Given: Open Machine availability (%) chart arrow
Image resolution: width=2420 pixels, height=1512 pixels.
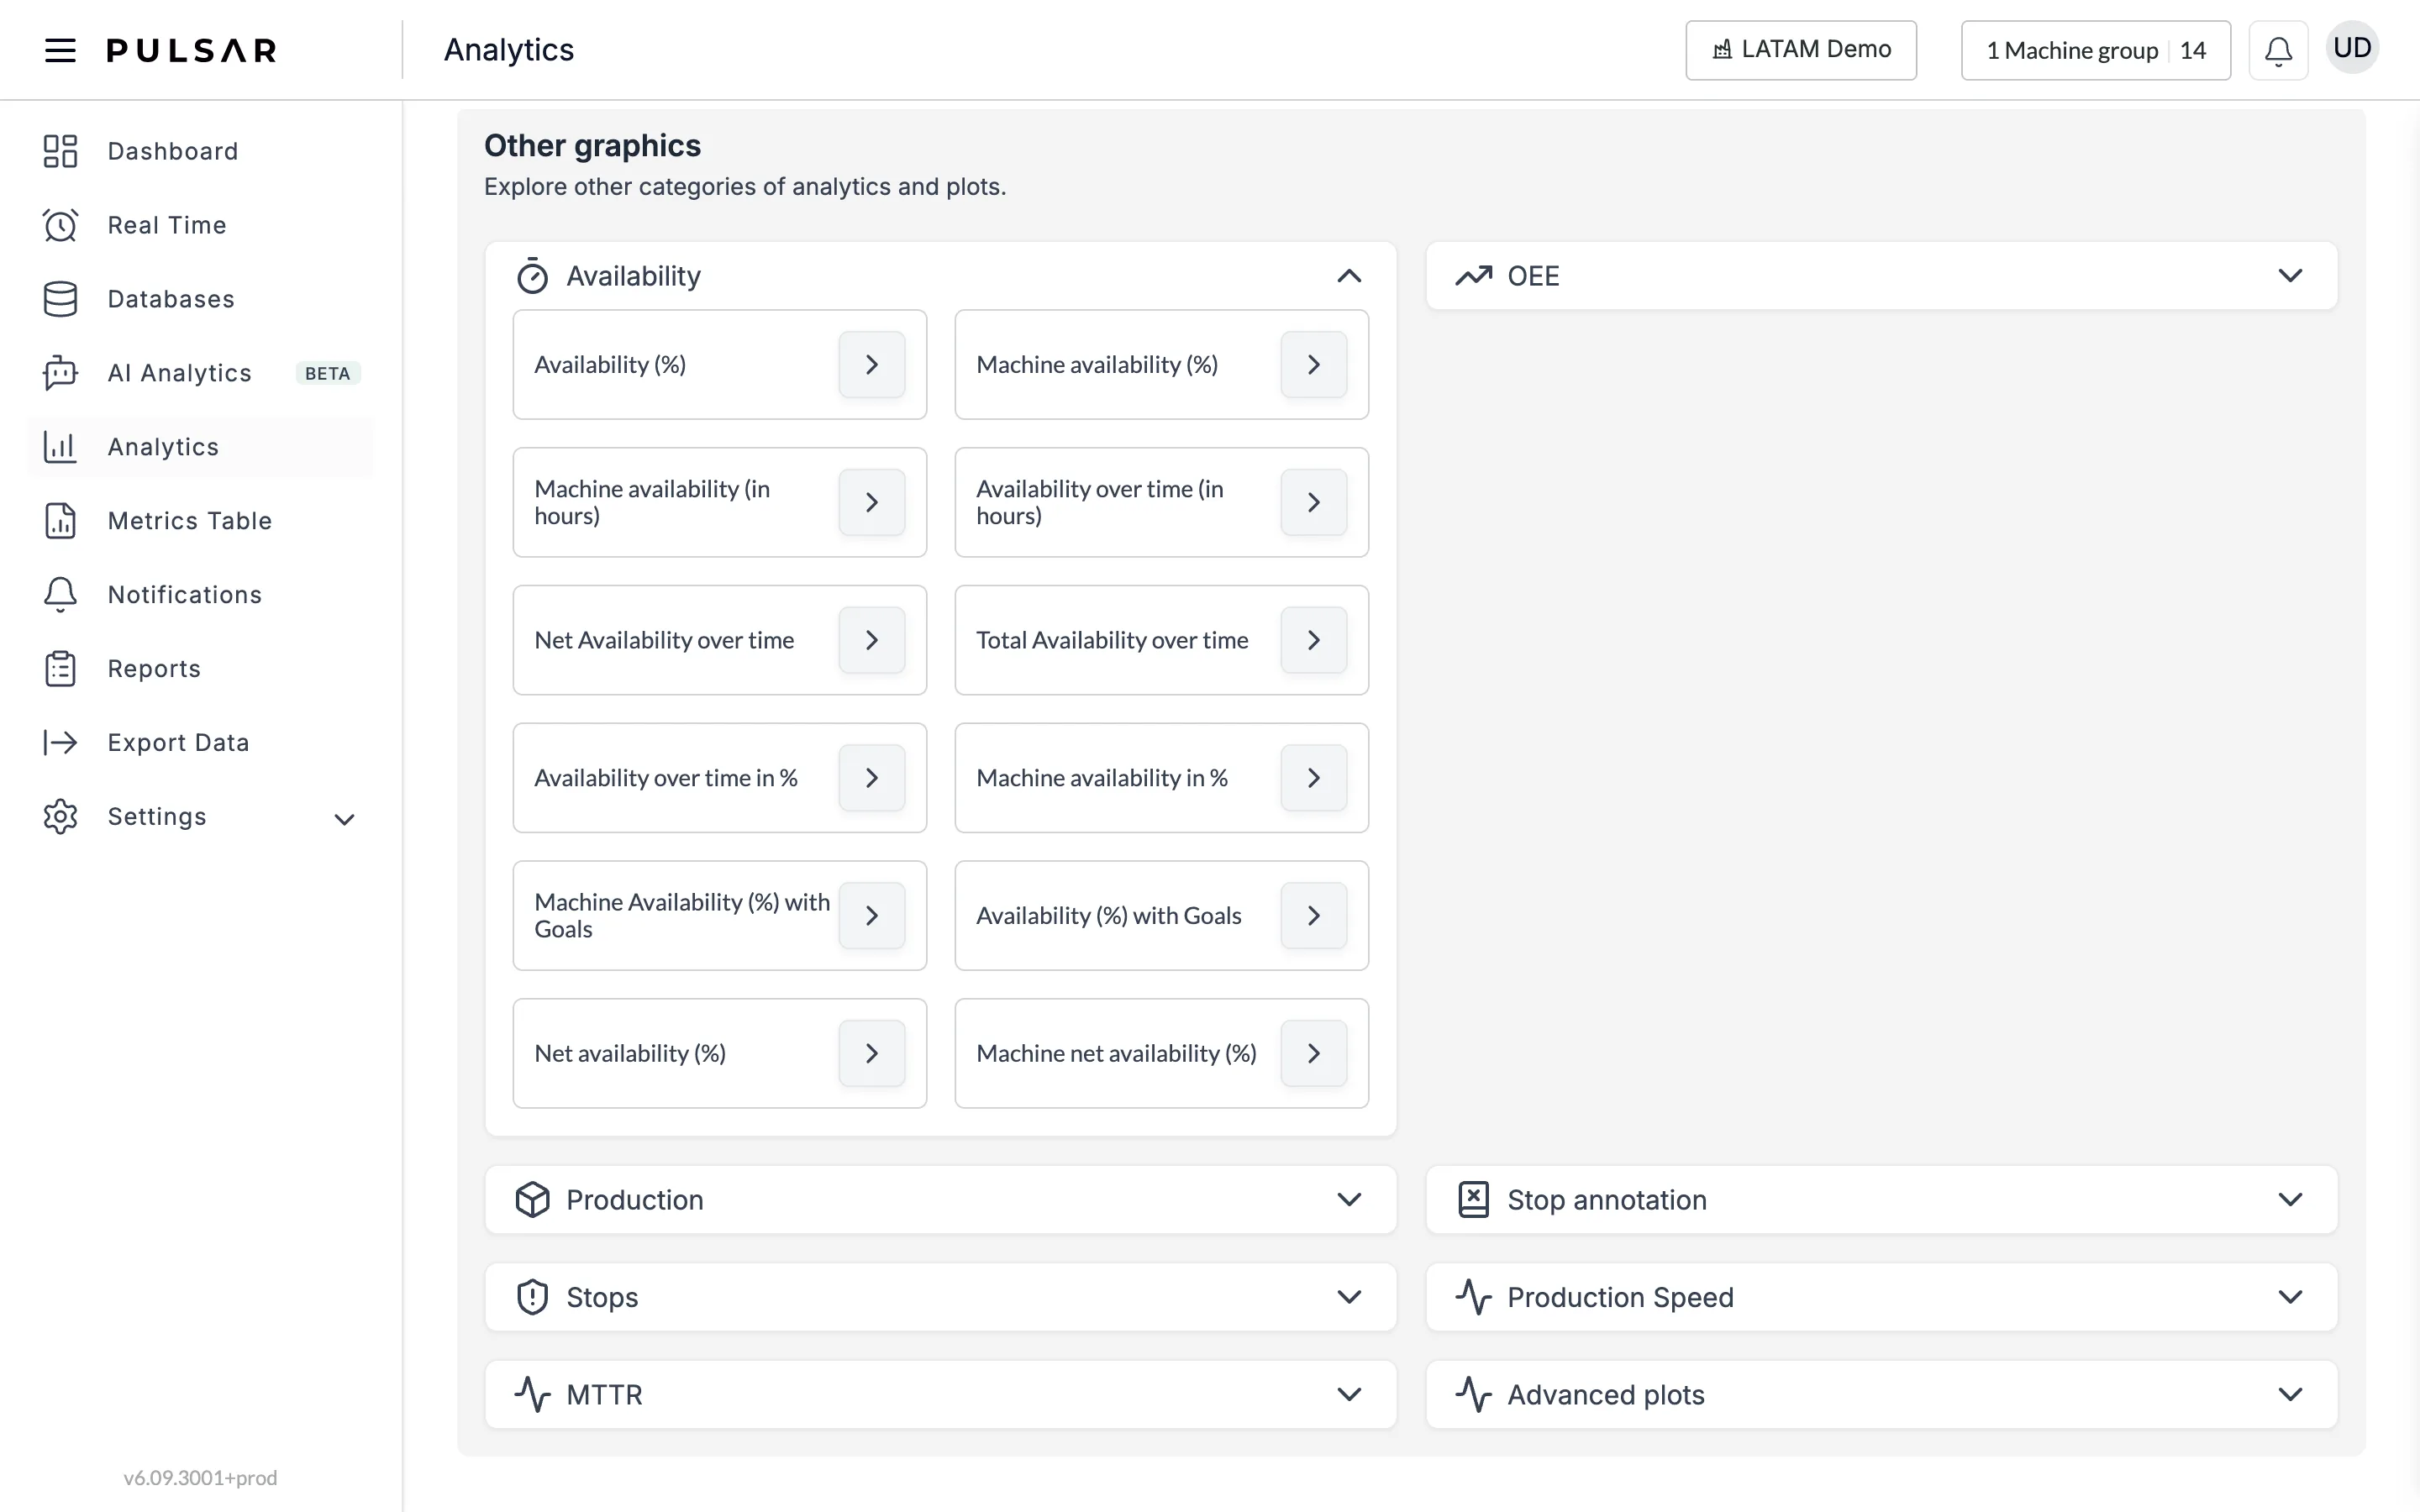Looking at the screenshot, I should point(1313,364).
